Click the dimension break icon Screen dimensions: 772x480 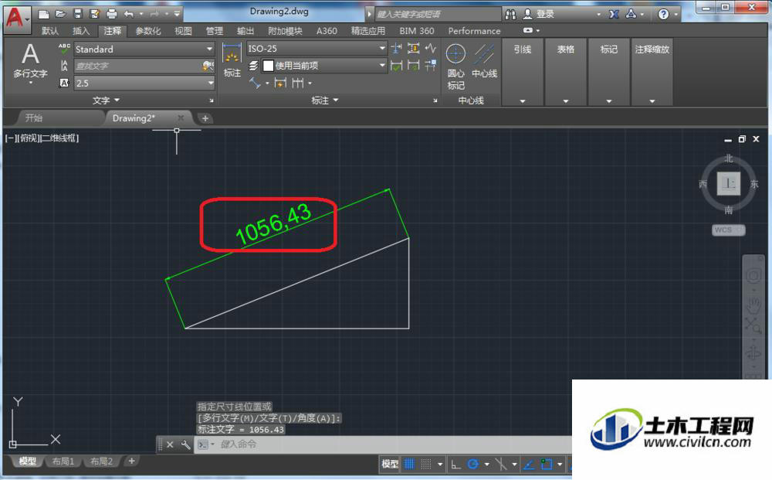[x=396, y=48]
